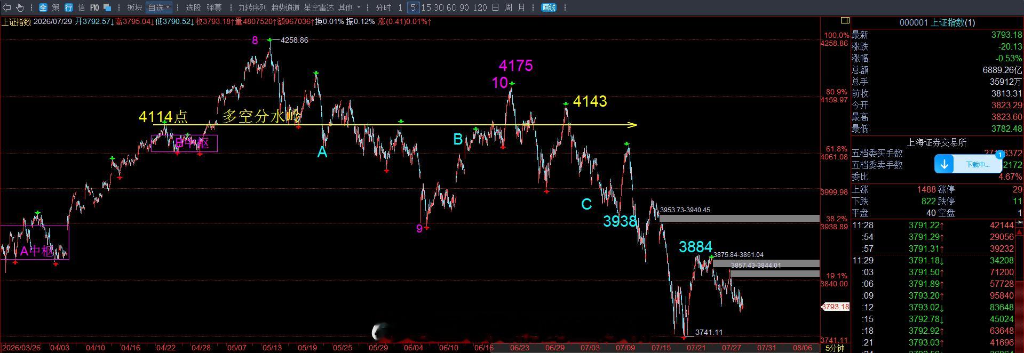This screenshot has height=353, width=1024.
Task: Select the yellow 多空分水岭 horizontal line
Action: pyautogui.click(x=395, y=125)
